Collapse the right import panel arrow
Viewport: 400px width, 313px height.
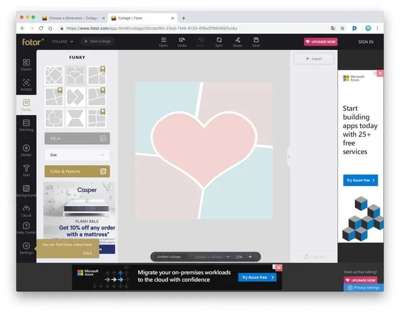pyautogui.click(x=288, y=156)
